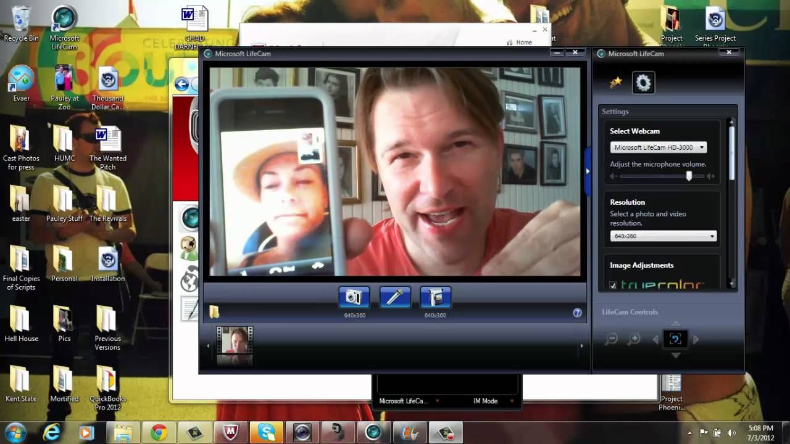Click the zoom out magnifier in LifeCam Controls
Screen dimensions: 790x444
click(x=611, y=339)
